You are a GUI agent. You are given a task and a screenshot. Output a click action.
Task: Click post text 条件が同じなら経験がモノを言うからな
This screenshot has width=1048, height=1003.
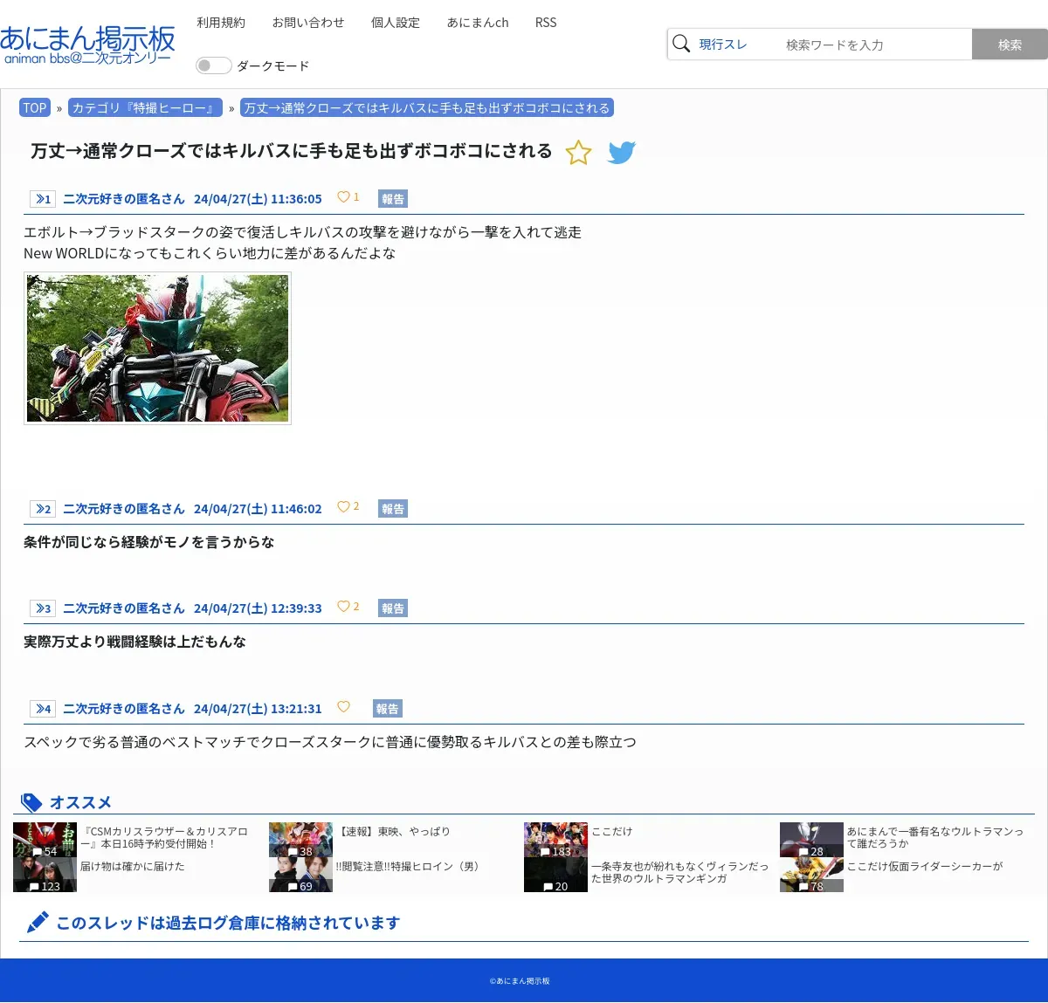point(149,542)
